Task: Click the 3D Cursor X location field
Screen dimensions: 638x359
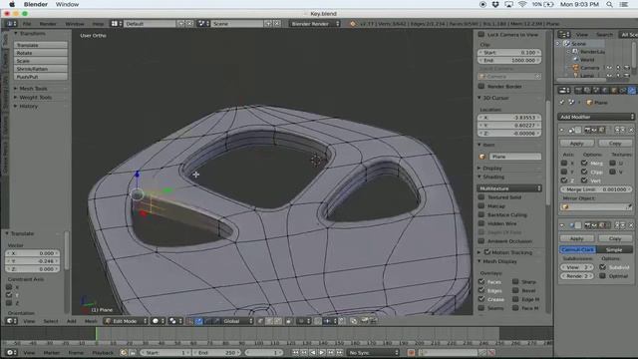Action: (509, 118)
